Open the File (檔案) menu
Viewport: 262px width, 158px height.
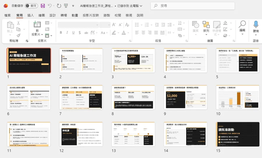coord(8,15)
